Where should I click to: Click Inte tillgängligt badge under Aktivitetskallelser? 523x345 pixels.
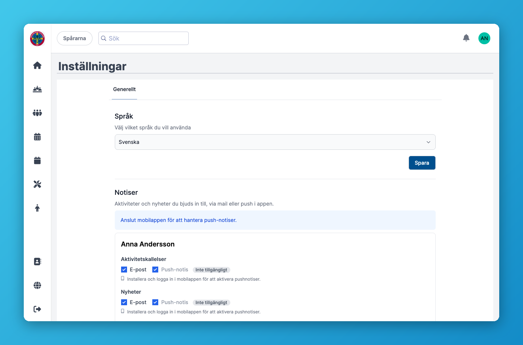click(x=211, y=270)
